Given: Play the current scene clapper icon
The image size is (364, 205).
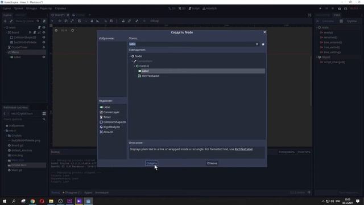Looking at the screenshot, I should click(340, 9).
